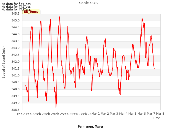This screenshot has width=177, height=132.
Task: Click the 339.5 y-axis value
Action: [x=15, y=96]
